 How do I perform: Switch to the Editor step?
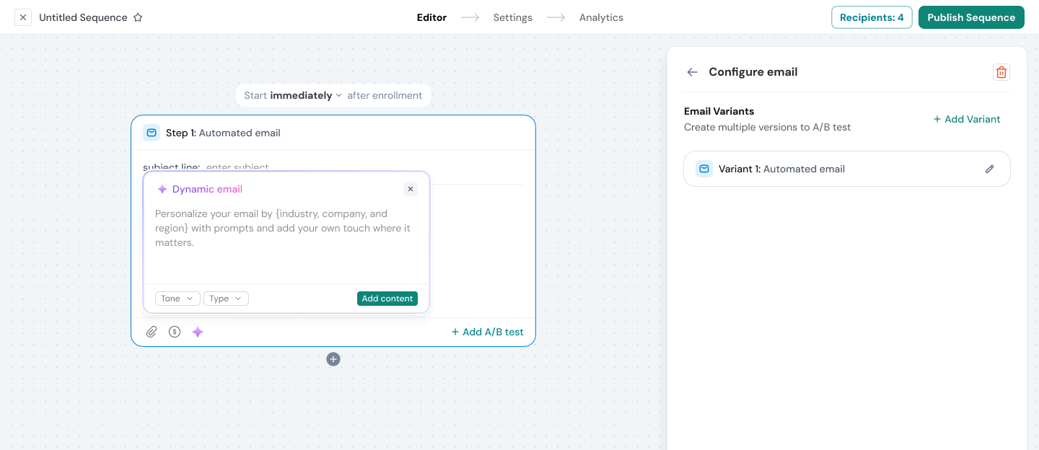(431, 17)
